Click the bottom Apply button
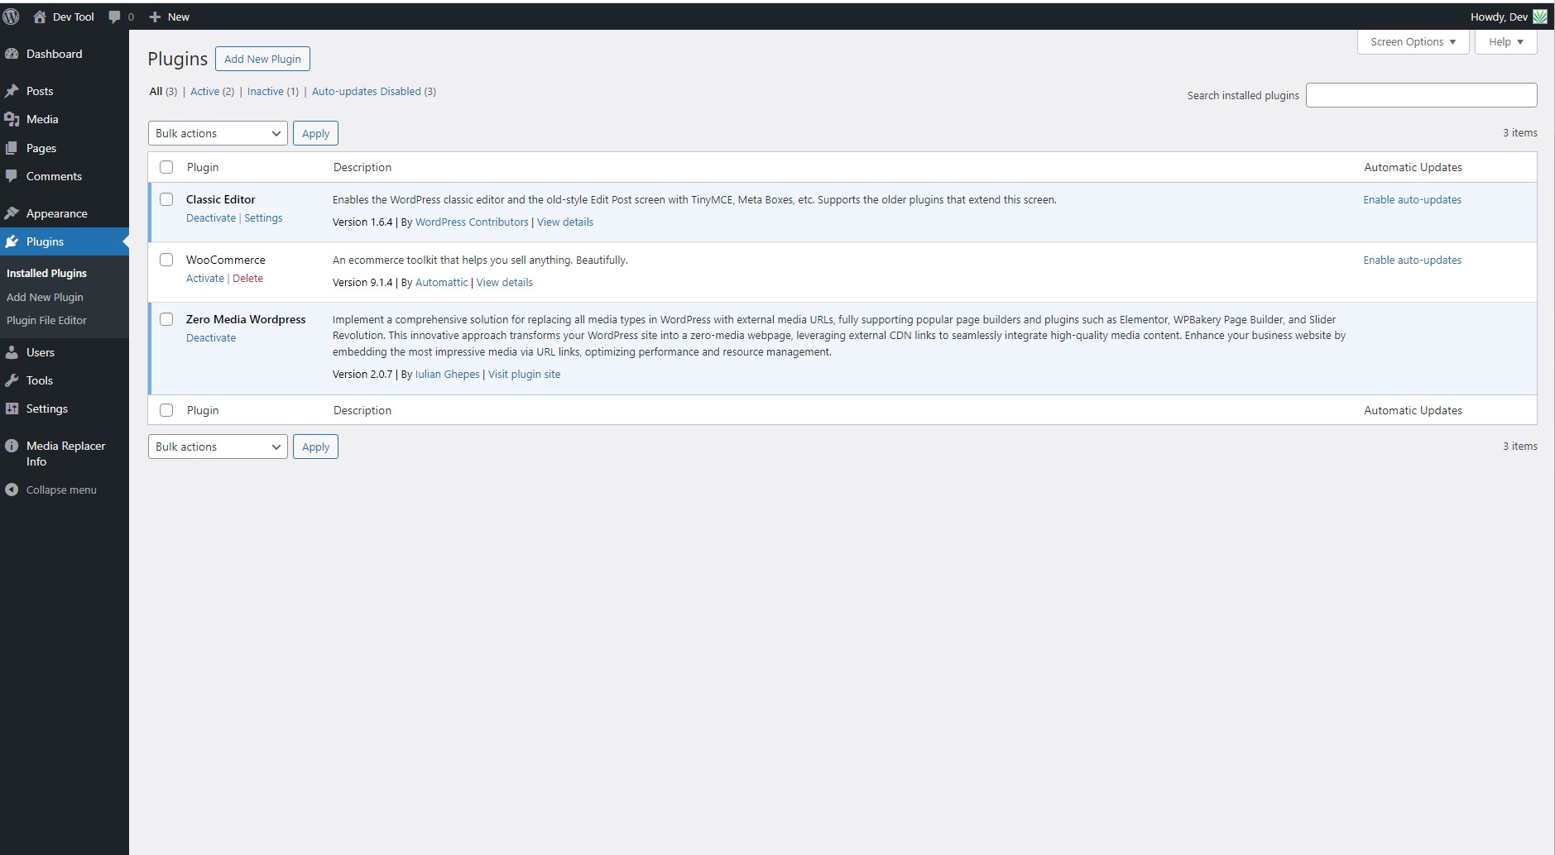The width and height of the screenshot is (1555, 855). [x=315, y=447]
